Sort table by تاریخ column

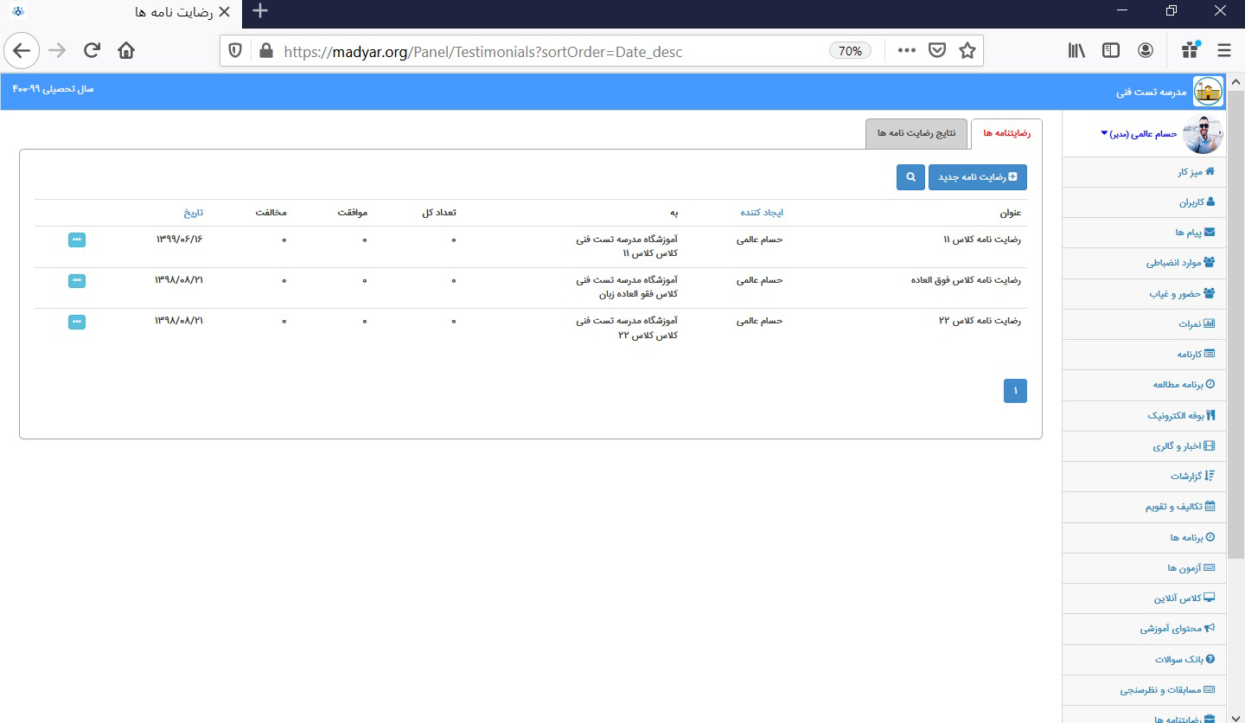coord(193,213)
